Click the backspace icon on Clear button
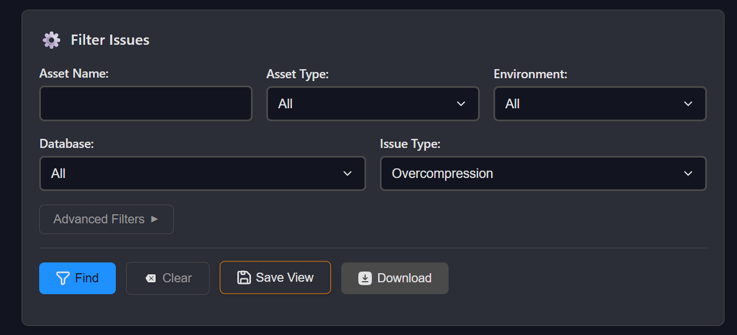Image resolution: width=737 pixels, height=335 pixels. coord(150,278)
